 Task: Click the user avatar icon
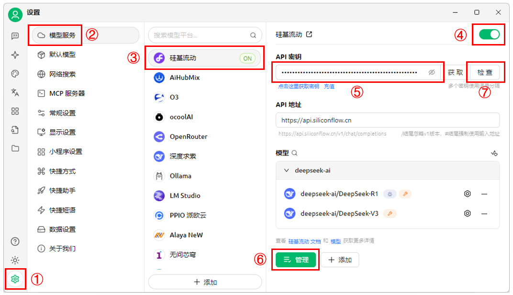15,15
